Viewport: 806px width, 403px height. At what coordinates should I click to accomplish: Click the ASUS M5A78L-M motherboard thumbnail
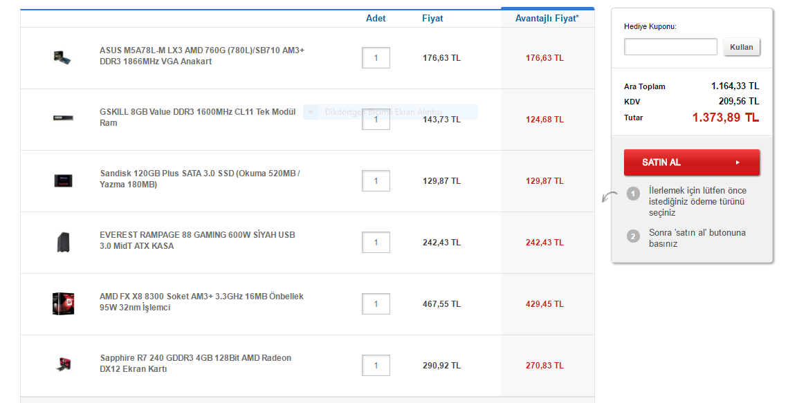tap(62, 57)
